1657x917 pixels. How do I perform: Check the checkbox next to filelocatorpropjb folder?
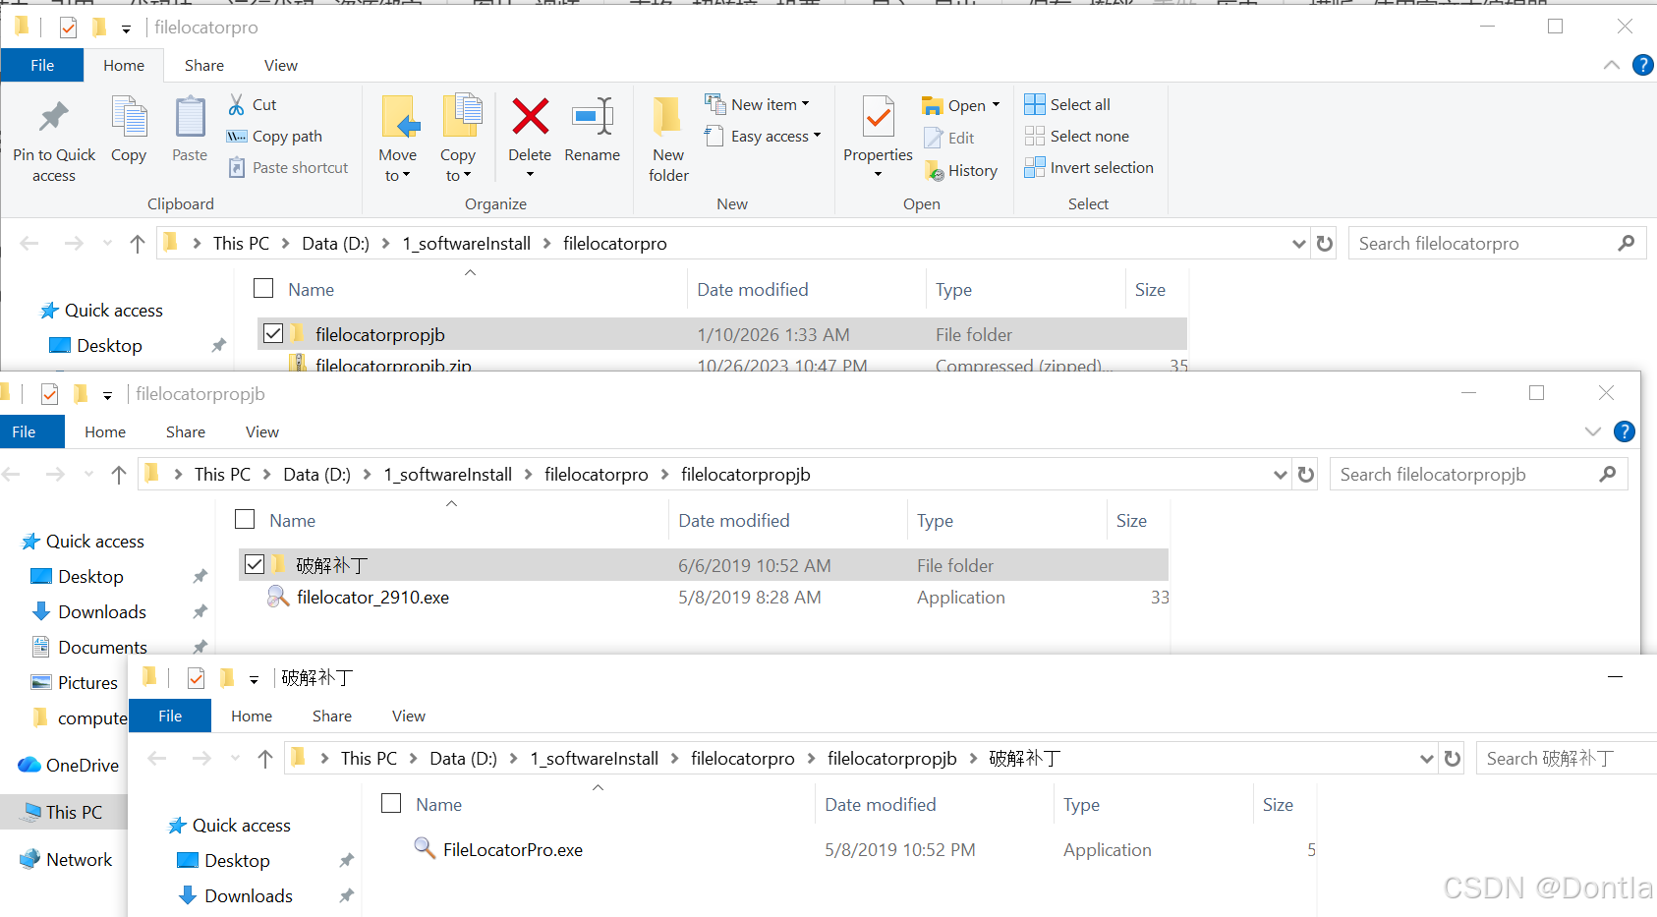272,333
